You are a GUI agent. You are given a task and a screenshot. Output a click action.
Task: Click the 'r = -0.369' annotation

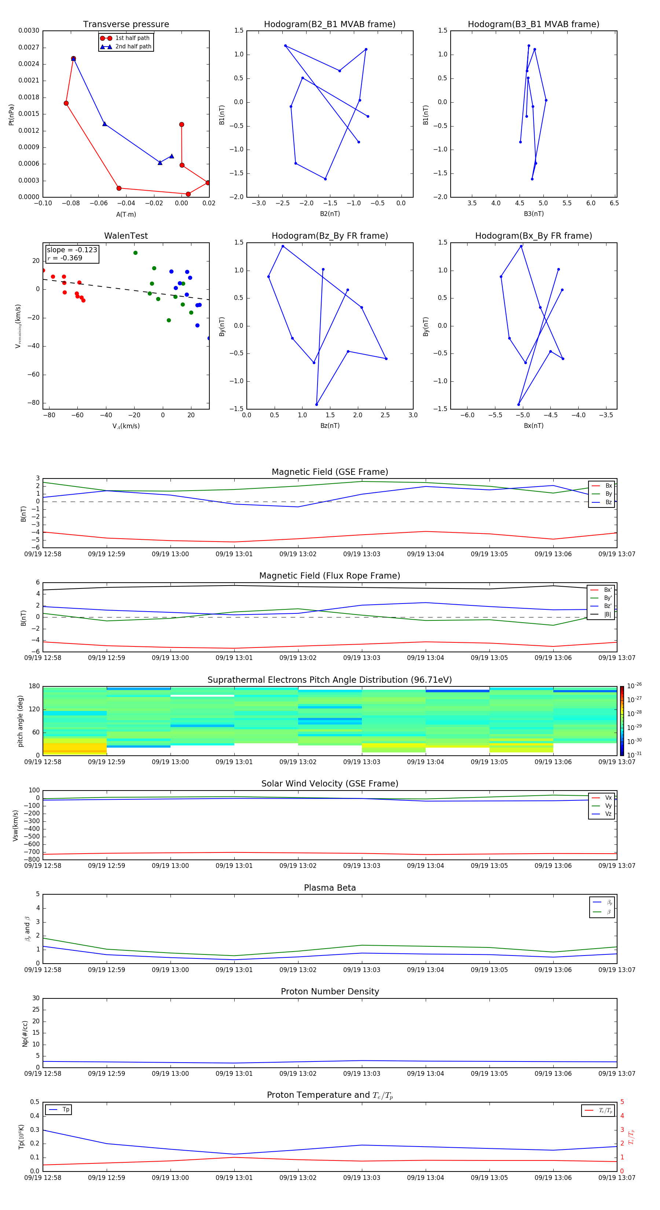point(65,258)
